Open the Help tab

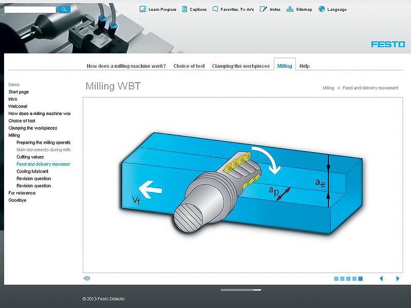(x=304, y=66)
